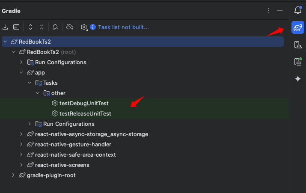Expand the react-native-gesture-handler module
Screen dimensions: 306x193
tap(21, 144)
